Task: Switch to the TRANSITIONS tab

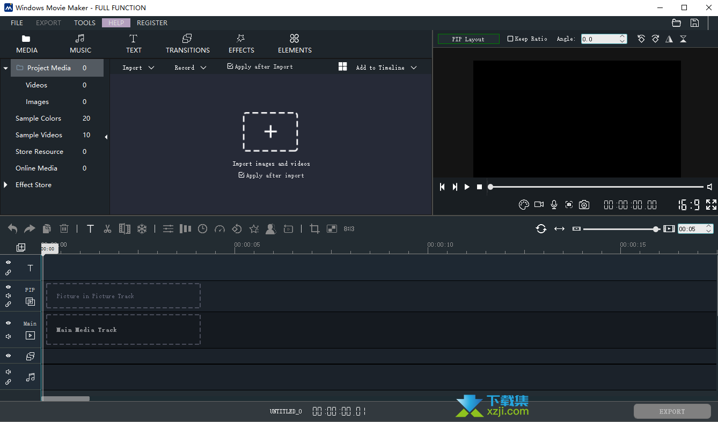Action: click(188, 44)
